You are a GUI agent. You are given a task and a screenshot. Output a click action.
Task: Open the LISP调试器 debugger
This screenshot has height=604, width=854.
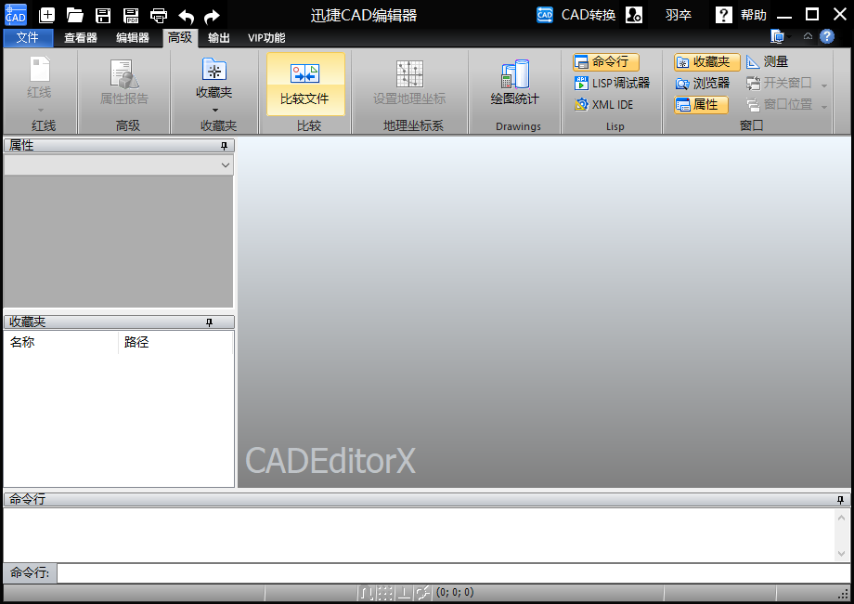(x=612, y=83)
